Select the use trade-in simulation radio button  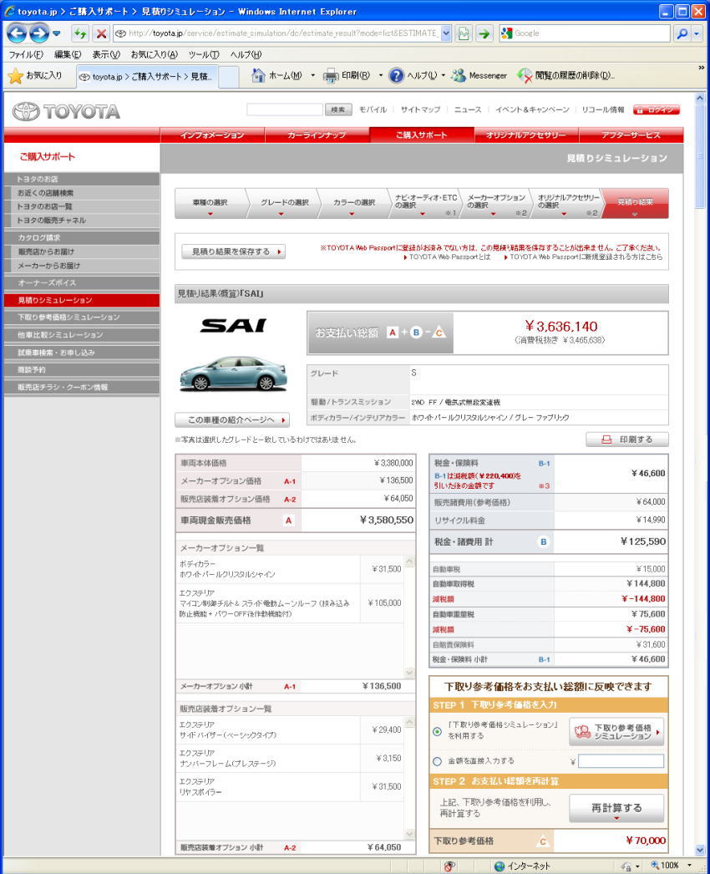(438, 731)
